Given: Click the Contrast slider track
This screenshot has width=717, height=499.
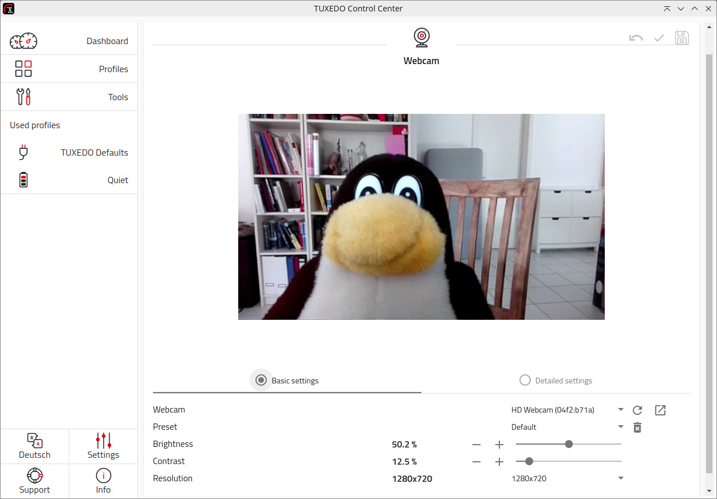Looking at the screenshot, I should pyautogui.click(x=569, y=461).
